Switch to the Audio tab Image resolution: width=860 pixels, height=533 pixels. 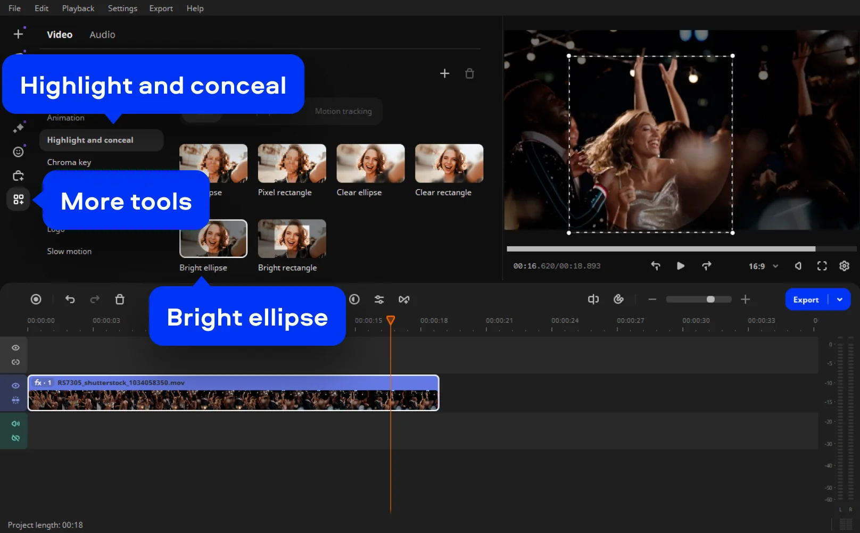[x=102, y=35]
